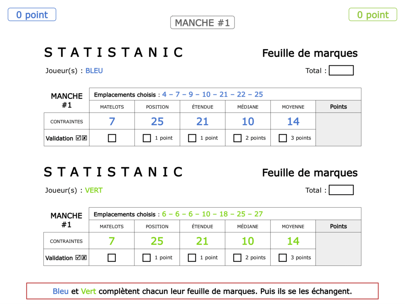Click Green's gray Points cell
Viewport: 405px width, 304px height.
pos(338,249)
